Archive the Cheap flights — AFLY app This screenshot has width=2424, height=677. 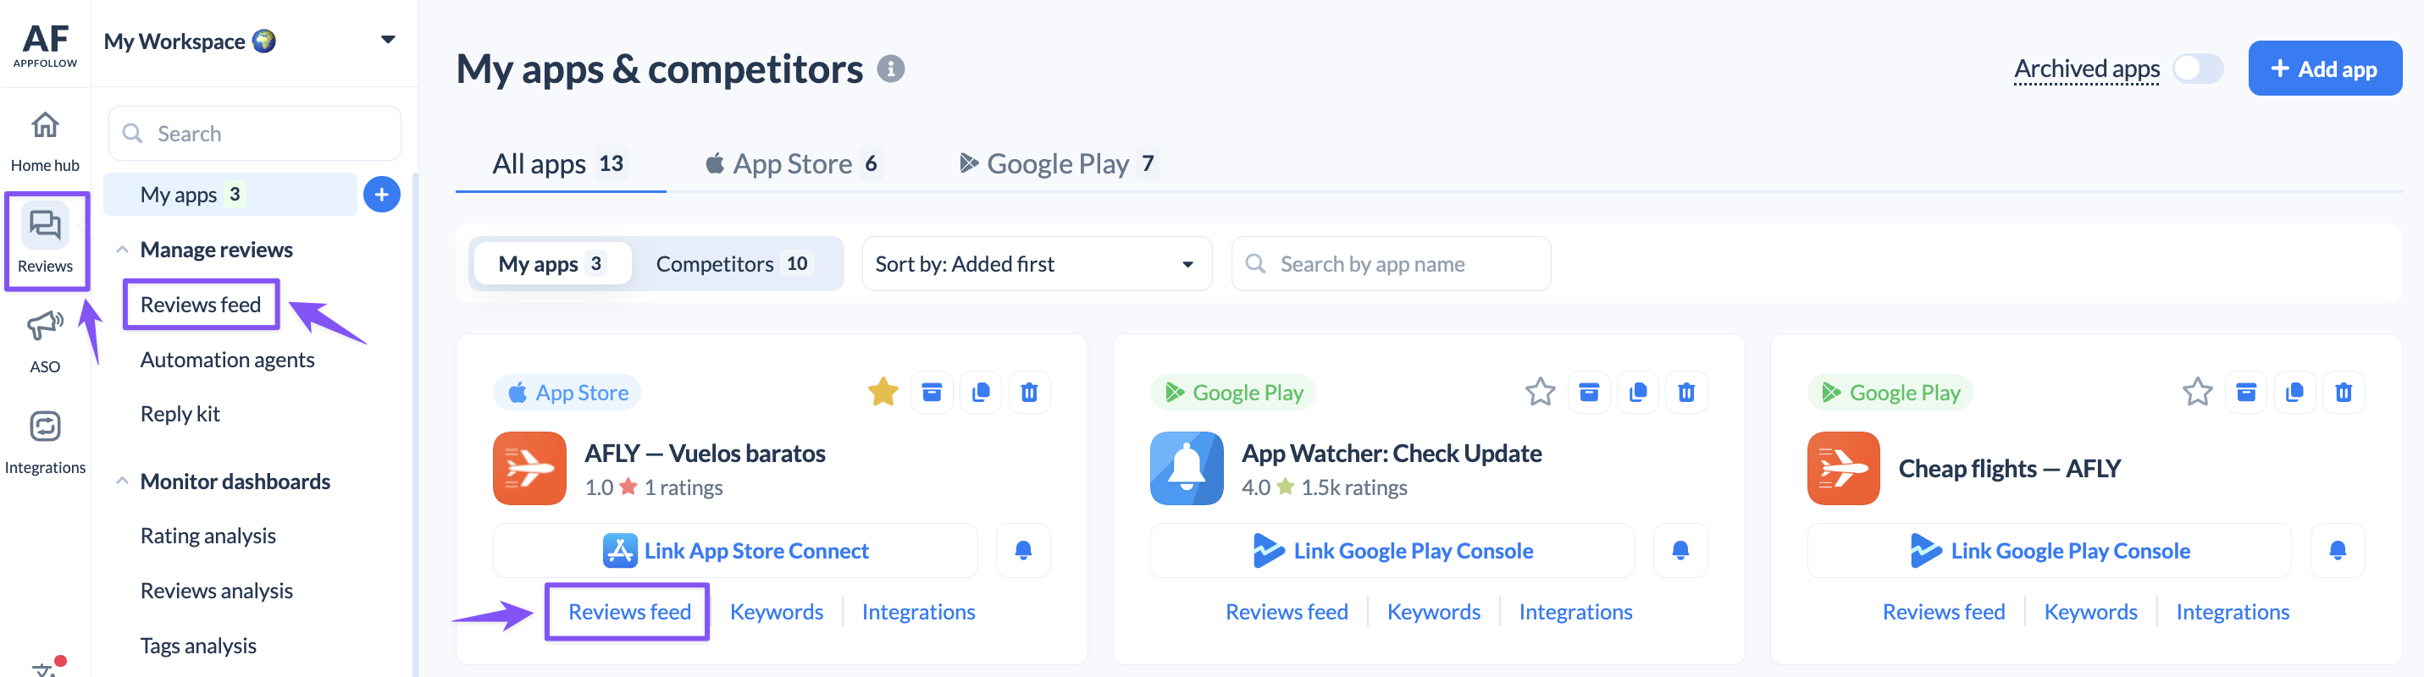click(x=2245, y=392)
